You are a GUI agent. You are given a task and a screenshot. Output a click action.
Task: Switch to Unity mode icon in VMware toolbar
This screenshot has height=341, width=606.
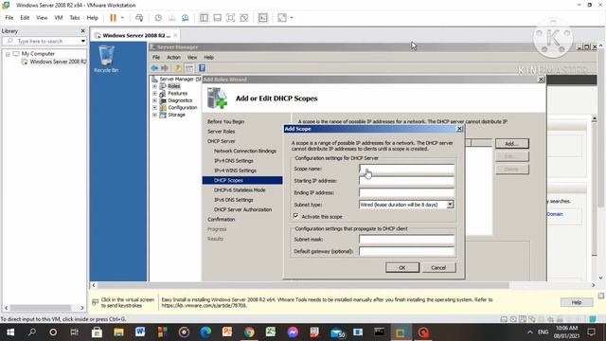[x=244, y=18]
